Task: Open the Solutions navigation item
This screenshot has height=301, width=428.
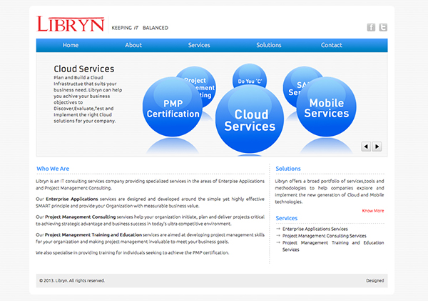Action: coord(269,45)
